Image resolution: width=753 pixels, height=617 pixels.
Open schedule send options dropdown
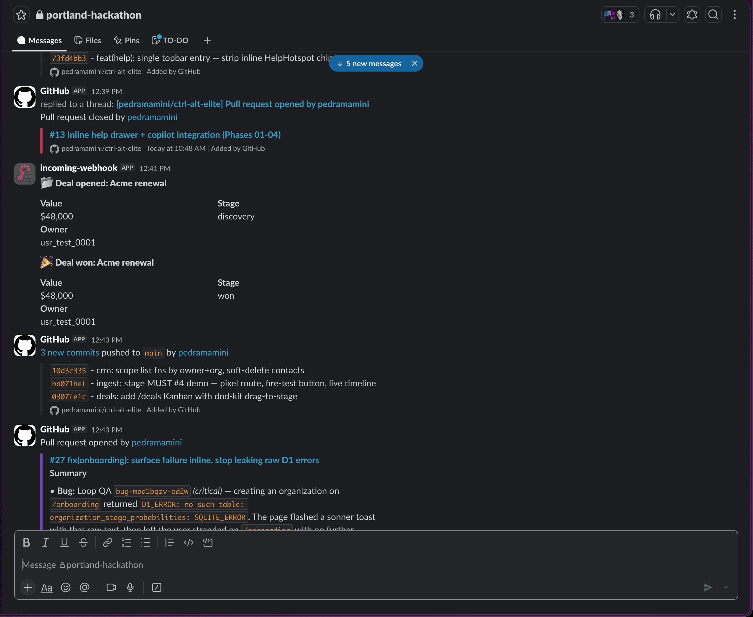[725, 587]
